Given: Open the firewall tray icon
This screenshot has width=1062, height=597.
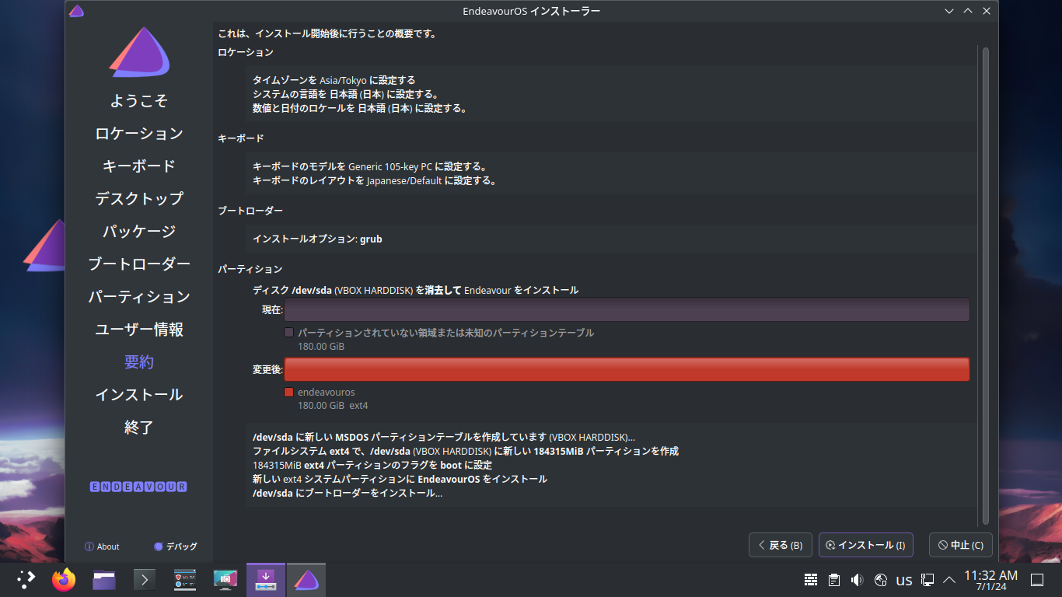Looking at the screenshot, I should coord(811,580).
